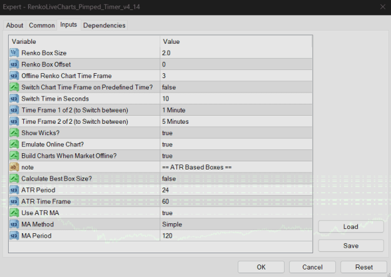The height and width of the screenshot is (277, 391).
Task: Open the 5 Minutes time frame dropdown
Action: tap(236, 121)
